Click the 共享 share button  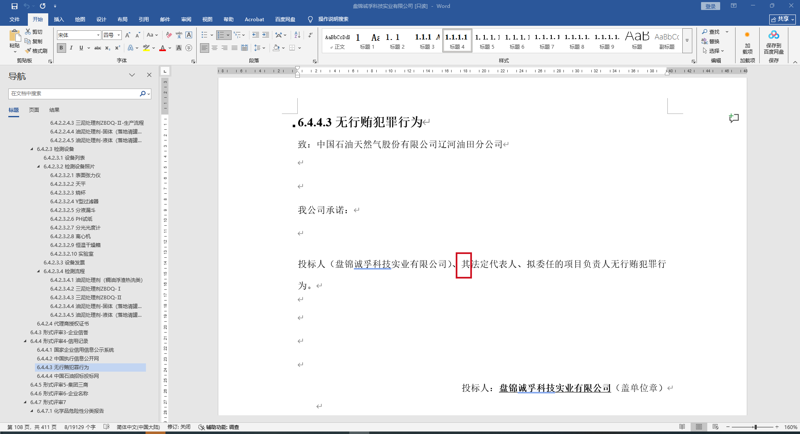pyautogui.click(x=783, y=19)
